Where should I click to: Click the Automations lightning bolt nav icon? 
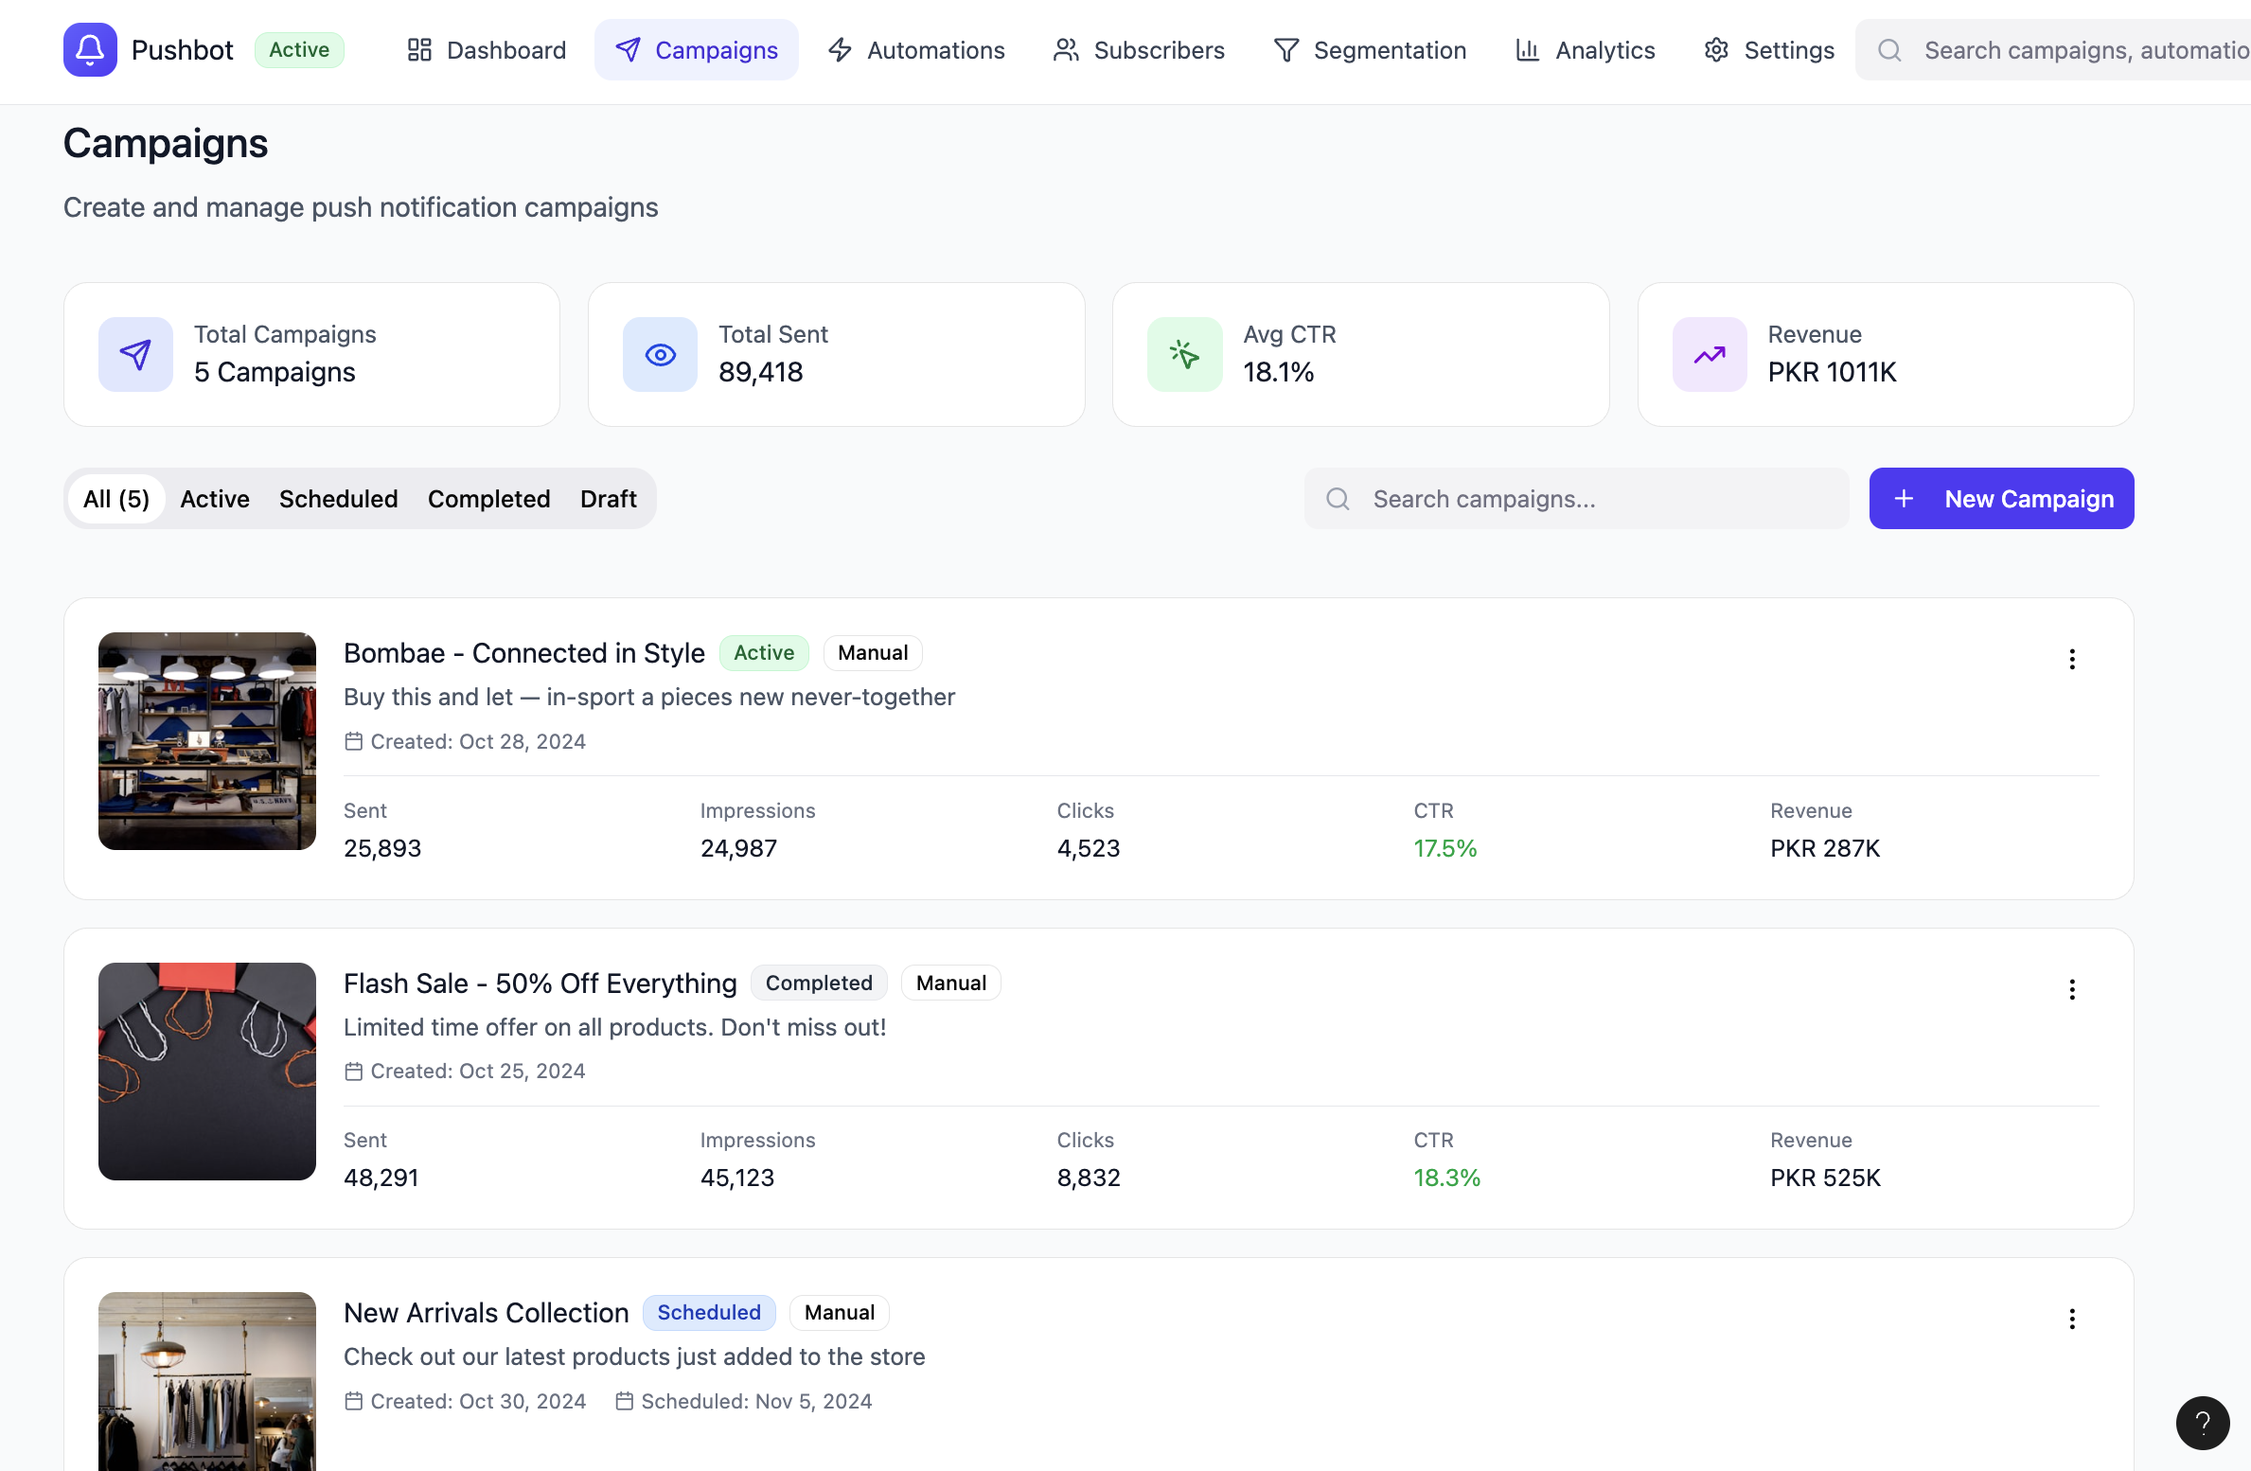(x=840, y=50)
